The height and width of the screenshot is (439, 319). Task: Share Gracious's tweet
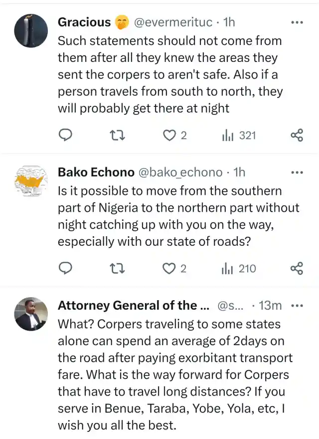pyautogui.click(x=297, y=135)
